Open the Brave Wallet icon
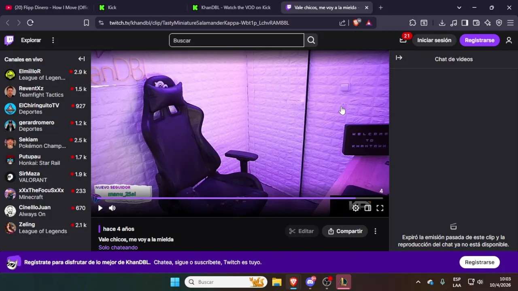The width and height of the screenshot is (518, 291). (476, 23)
